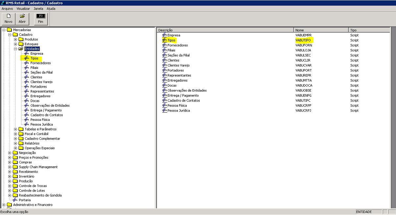The image size is (396, 215).
Task: Click Filiais icon in Descrição list
Action: [165, 50]
